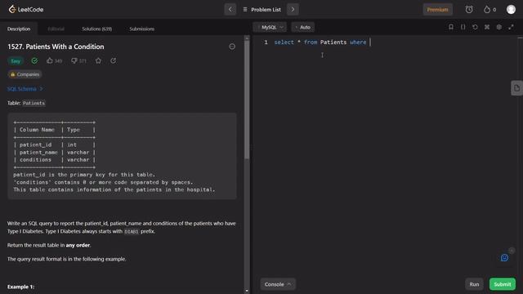Click the Premium button
This screenshot has width=523, height=294.
[x=438, y=10]
